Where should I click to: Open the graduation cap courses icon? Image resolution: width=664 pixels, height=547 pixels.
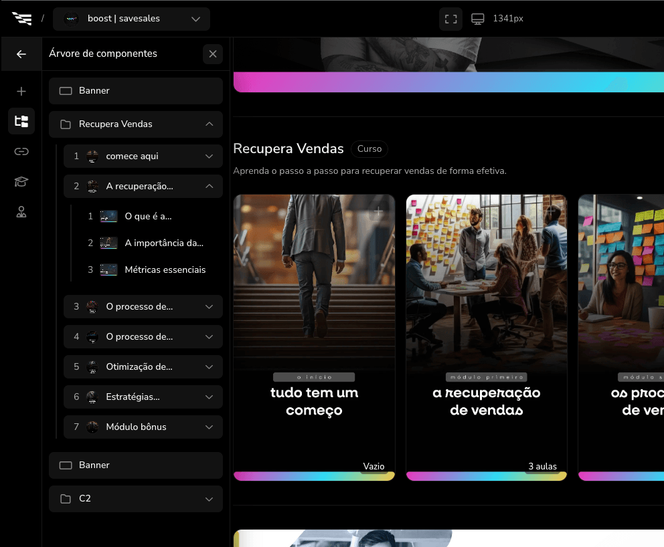[21, 181]
